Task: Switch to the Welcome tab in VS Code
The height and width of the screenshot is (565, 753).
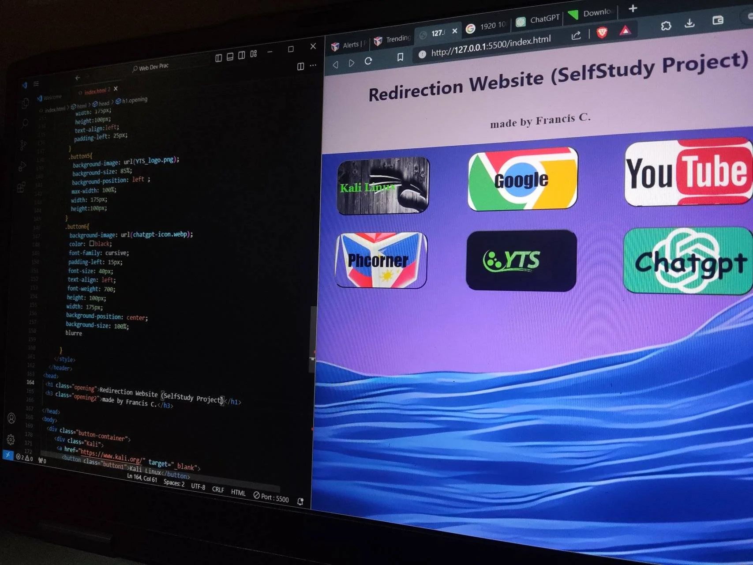Action: pos(49,97)
